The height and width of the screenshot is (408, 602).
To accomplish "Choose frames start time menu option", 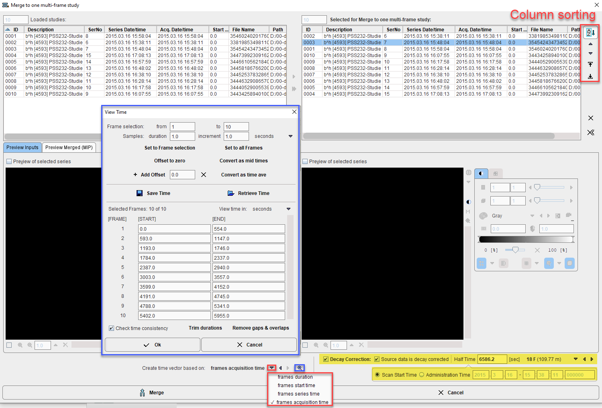I will click(296, 385).
